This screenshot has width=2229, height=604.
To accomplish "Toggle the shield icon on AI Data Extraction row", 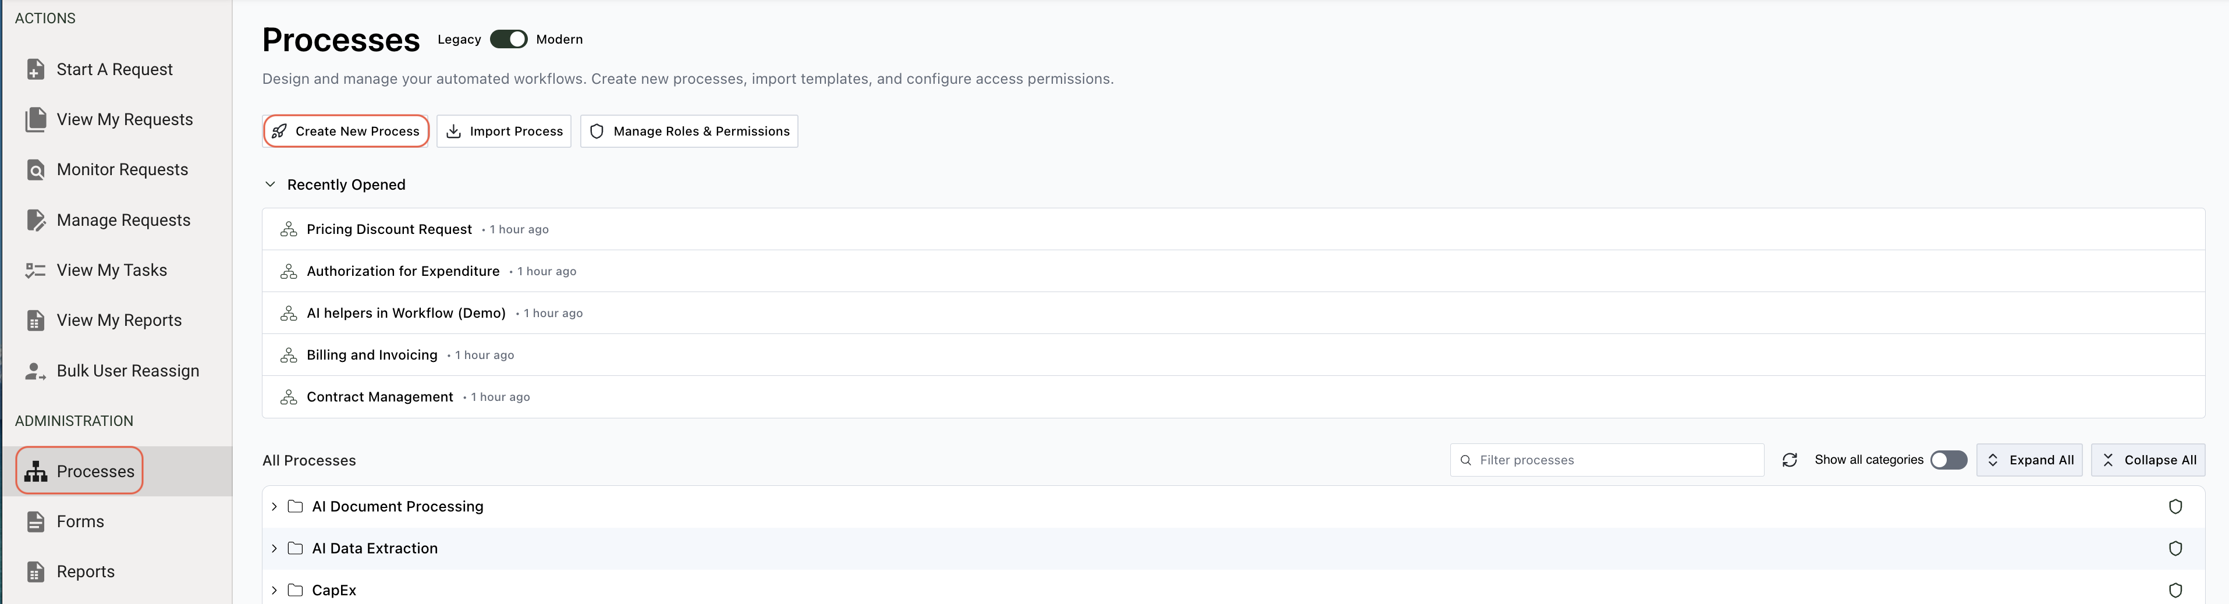I will [x=2176, y=548].
